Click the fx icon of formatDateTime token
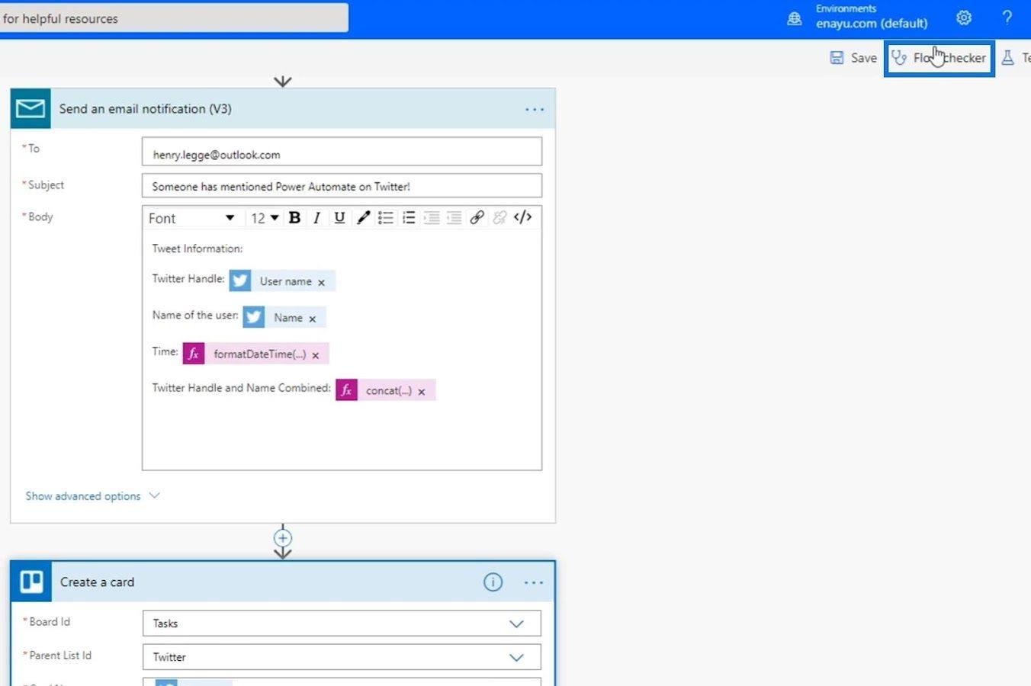Image resolution: width=1031 pixels, height=686 pixels. pos(194,354)
